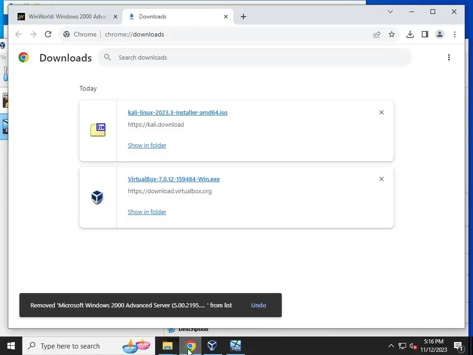The height and width of the screenshot is (355, 473).
Task: Show hidden system tray icons
Action: tap(391, 346)
